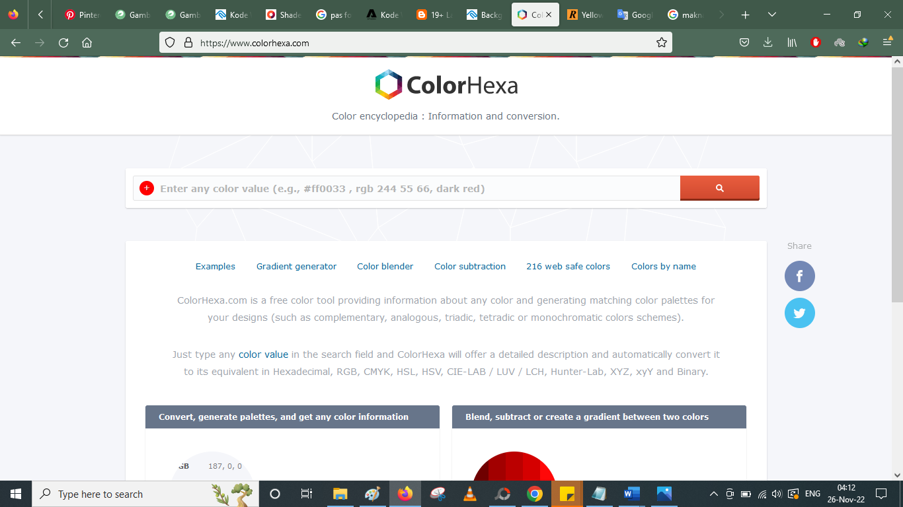
Task: Click the cloud extension icon
Action: tap(840, 43)
